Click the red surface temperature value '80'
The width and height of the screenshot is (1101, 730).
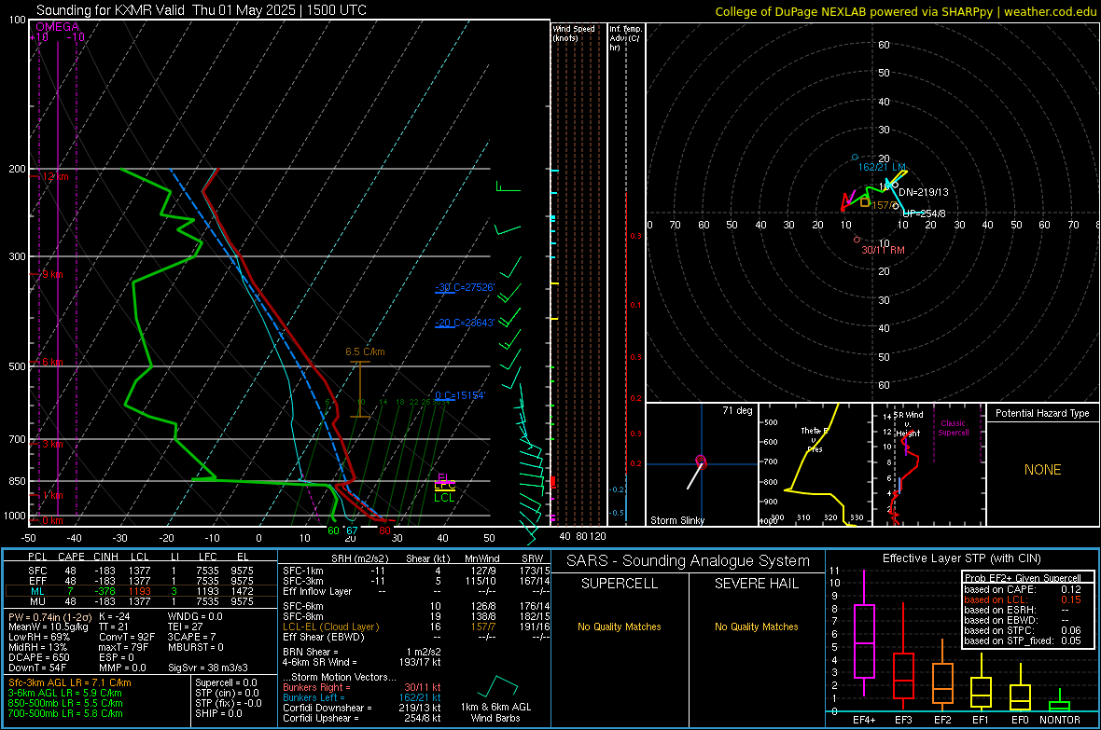pos(384,530)
